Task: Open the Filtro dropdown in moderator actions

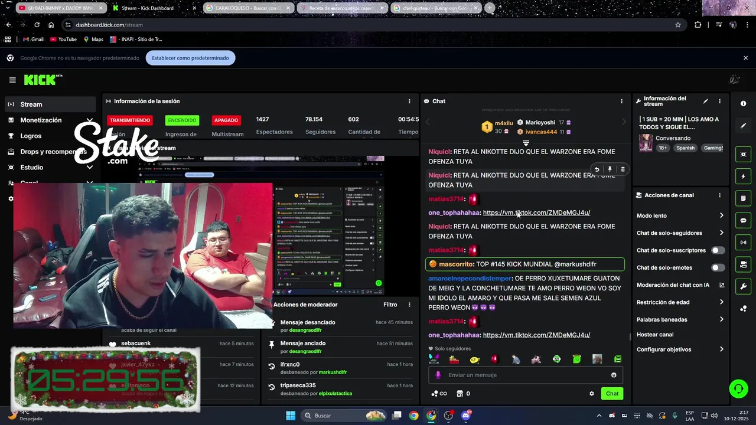Action: coord(390,305)
